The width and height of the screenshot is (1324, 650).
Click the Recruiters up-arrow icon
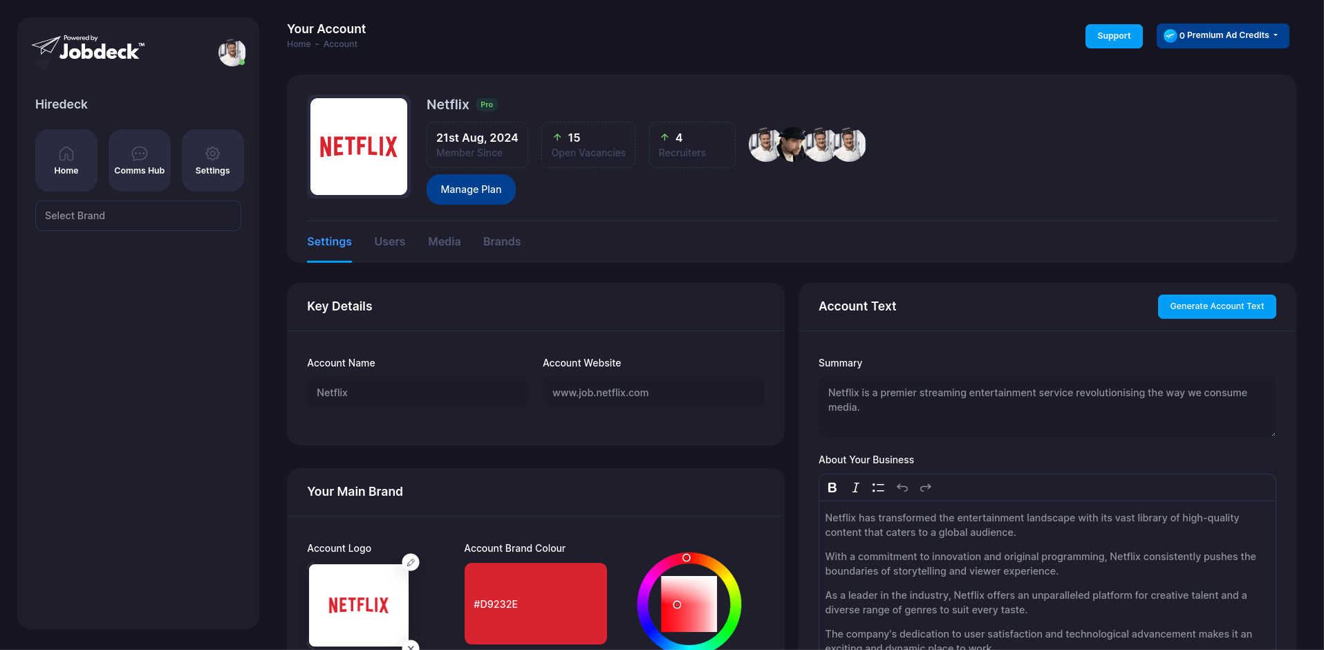click(664, 138)
